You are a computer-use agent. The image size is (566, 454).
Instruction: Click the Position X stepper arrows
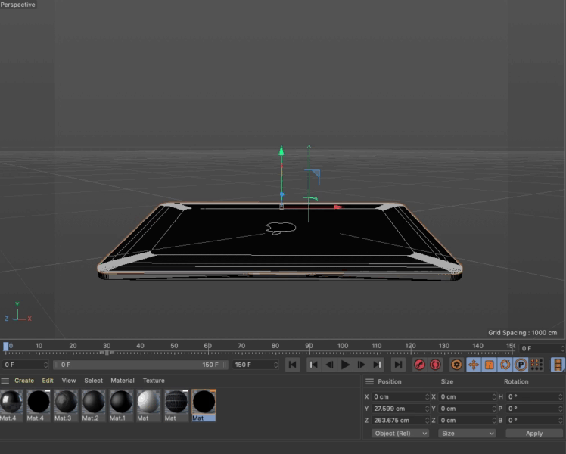pos(427,396)
